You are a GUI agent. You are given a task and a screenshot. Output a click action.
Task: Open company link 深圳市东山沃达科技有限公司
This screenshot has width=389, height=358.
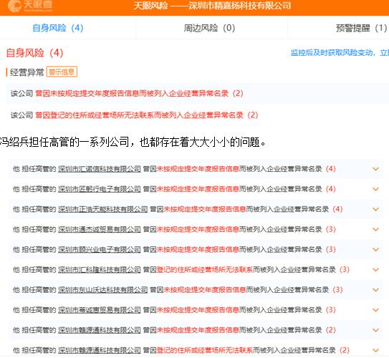(103, 290)
